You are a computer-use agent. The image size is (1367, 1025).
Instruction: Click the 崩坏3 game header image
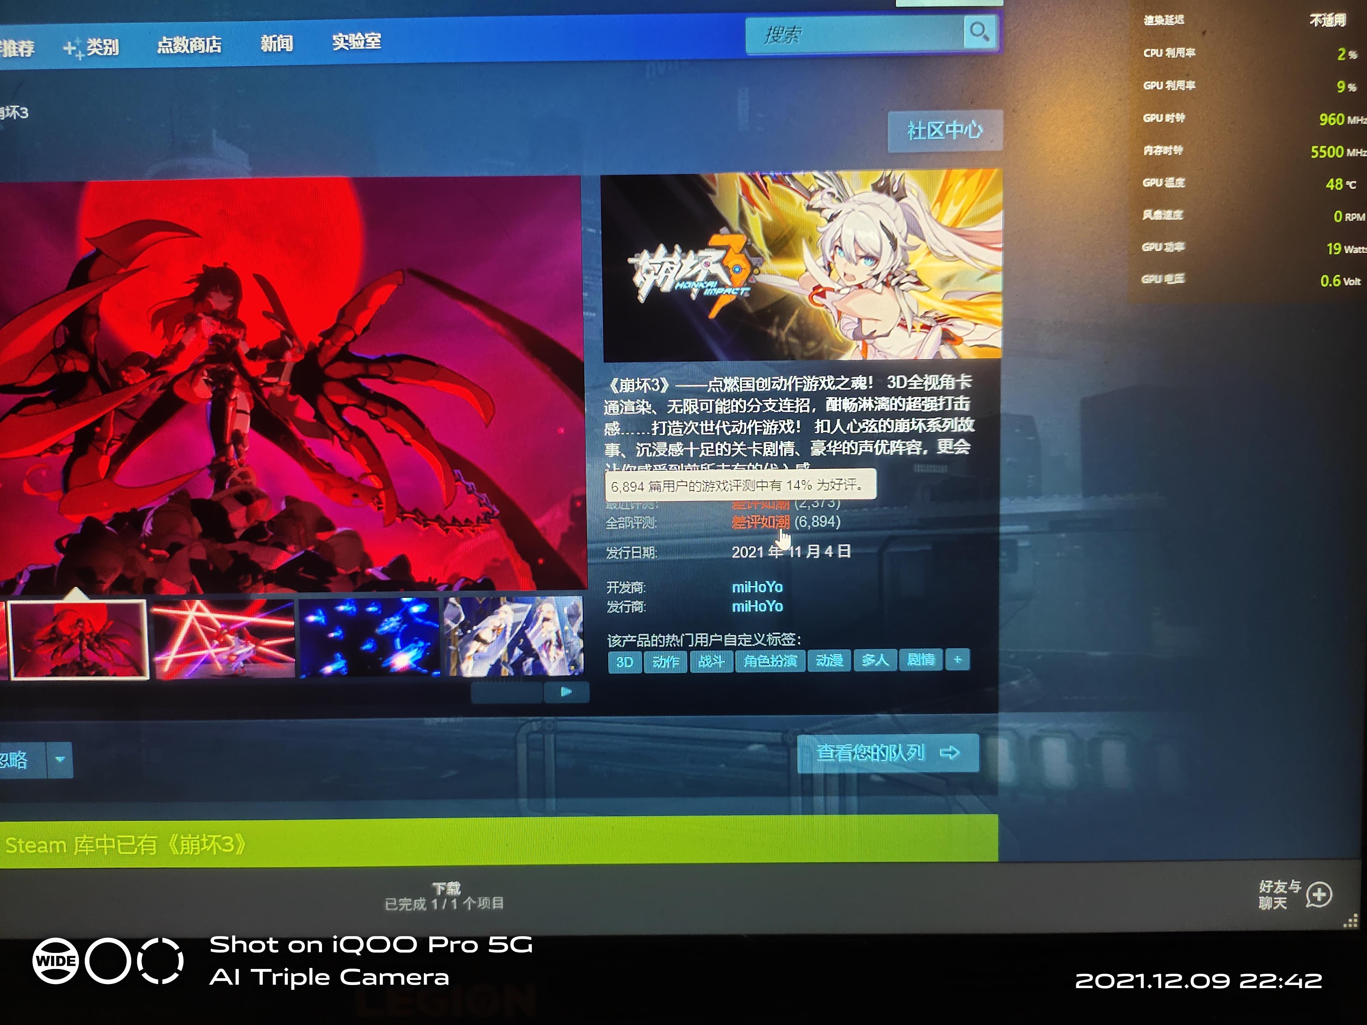801,266
